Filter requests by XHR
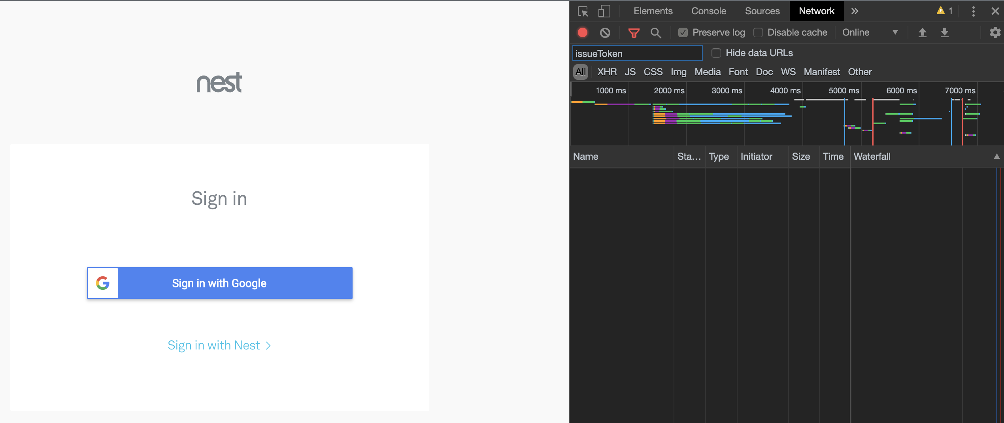The width and height of the screenshot is (1004, 423). pyautogui.click(x=607, y=72)
